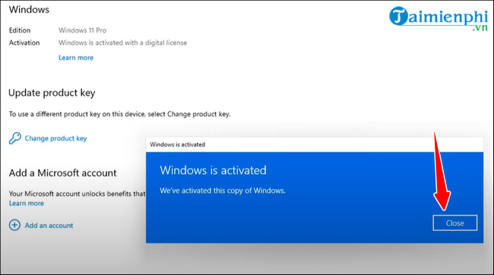Select the Add an account link
Image resolution: width=494 pixels, height=275 pixels.
point(49,225)
